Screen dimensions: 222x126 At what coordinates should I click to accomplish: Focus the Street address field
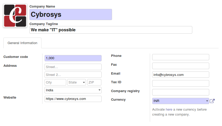coord(73,67)
